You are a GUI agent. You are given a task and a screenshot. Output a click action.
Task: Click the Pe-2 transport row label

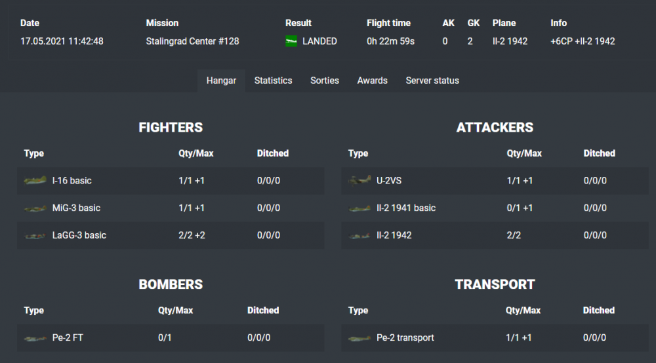(405, 338)
